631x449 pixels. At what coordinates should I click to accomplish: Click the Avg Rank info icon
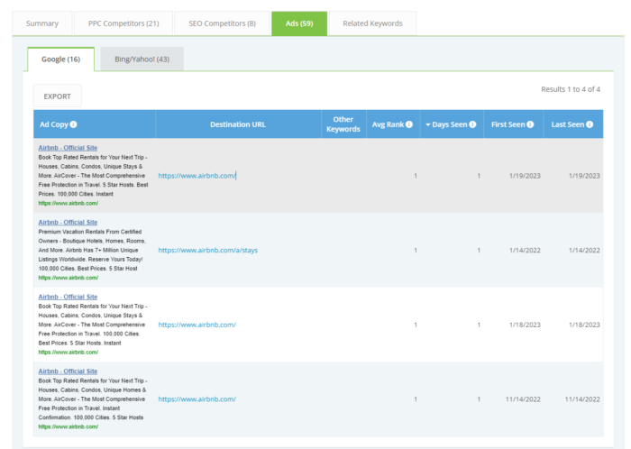[x=409, y=124]
